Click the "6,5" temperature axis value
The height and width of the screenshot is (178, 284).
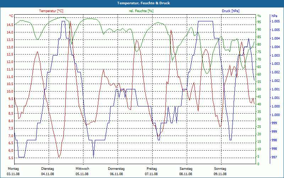(11, 143)
